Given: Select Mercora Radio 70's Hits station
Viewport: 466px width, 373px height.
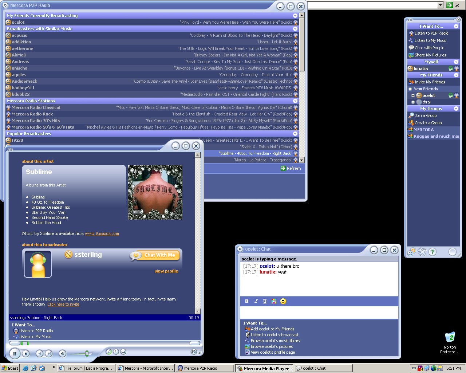Looking at the screenshot, I should 152,121.
